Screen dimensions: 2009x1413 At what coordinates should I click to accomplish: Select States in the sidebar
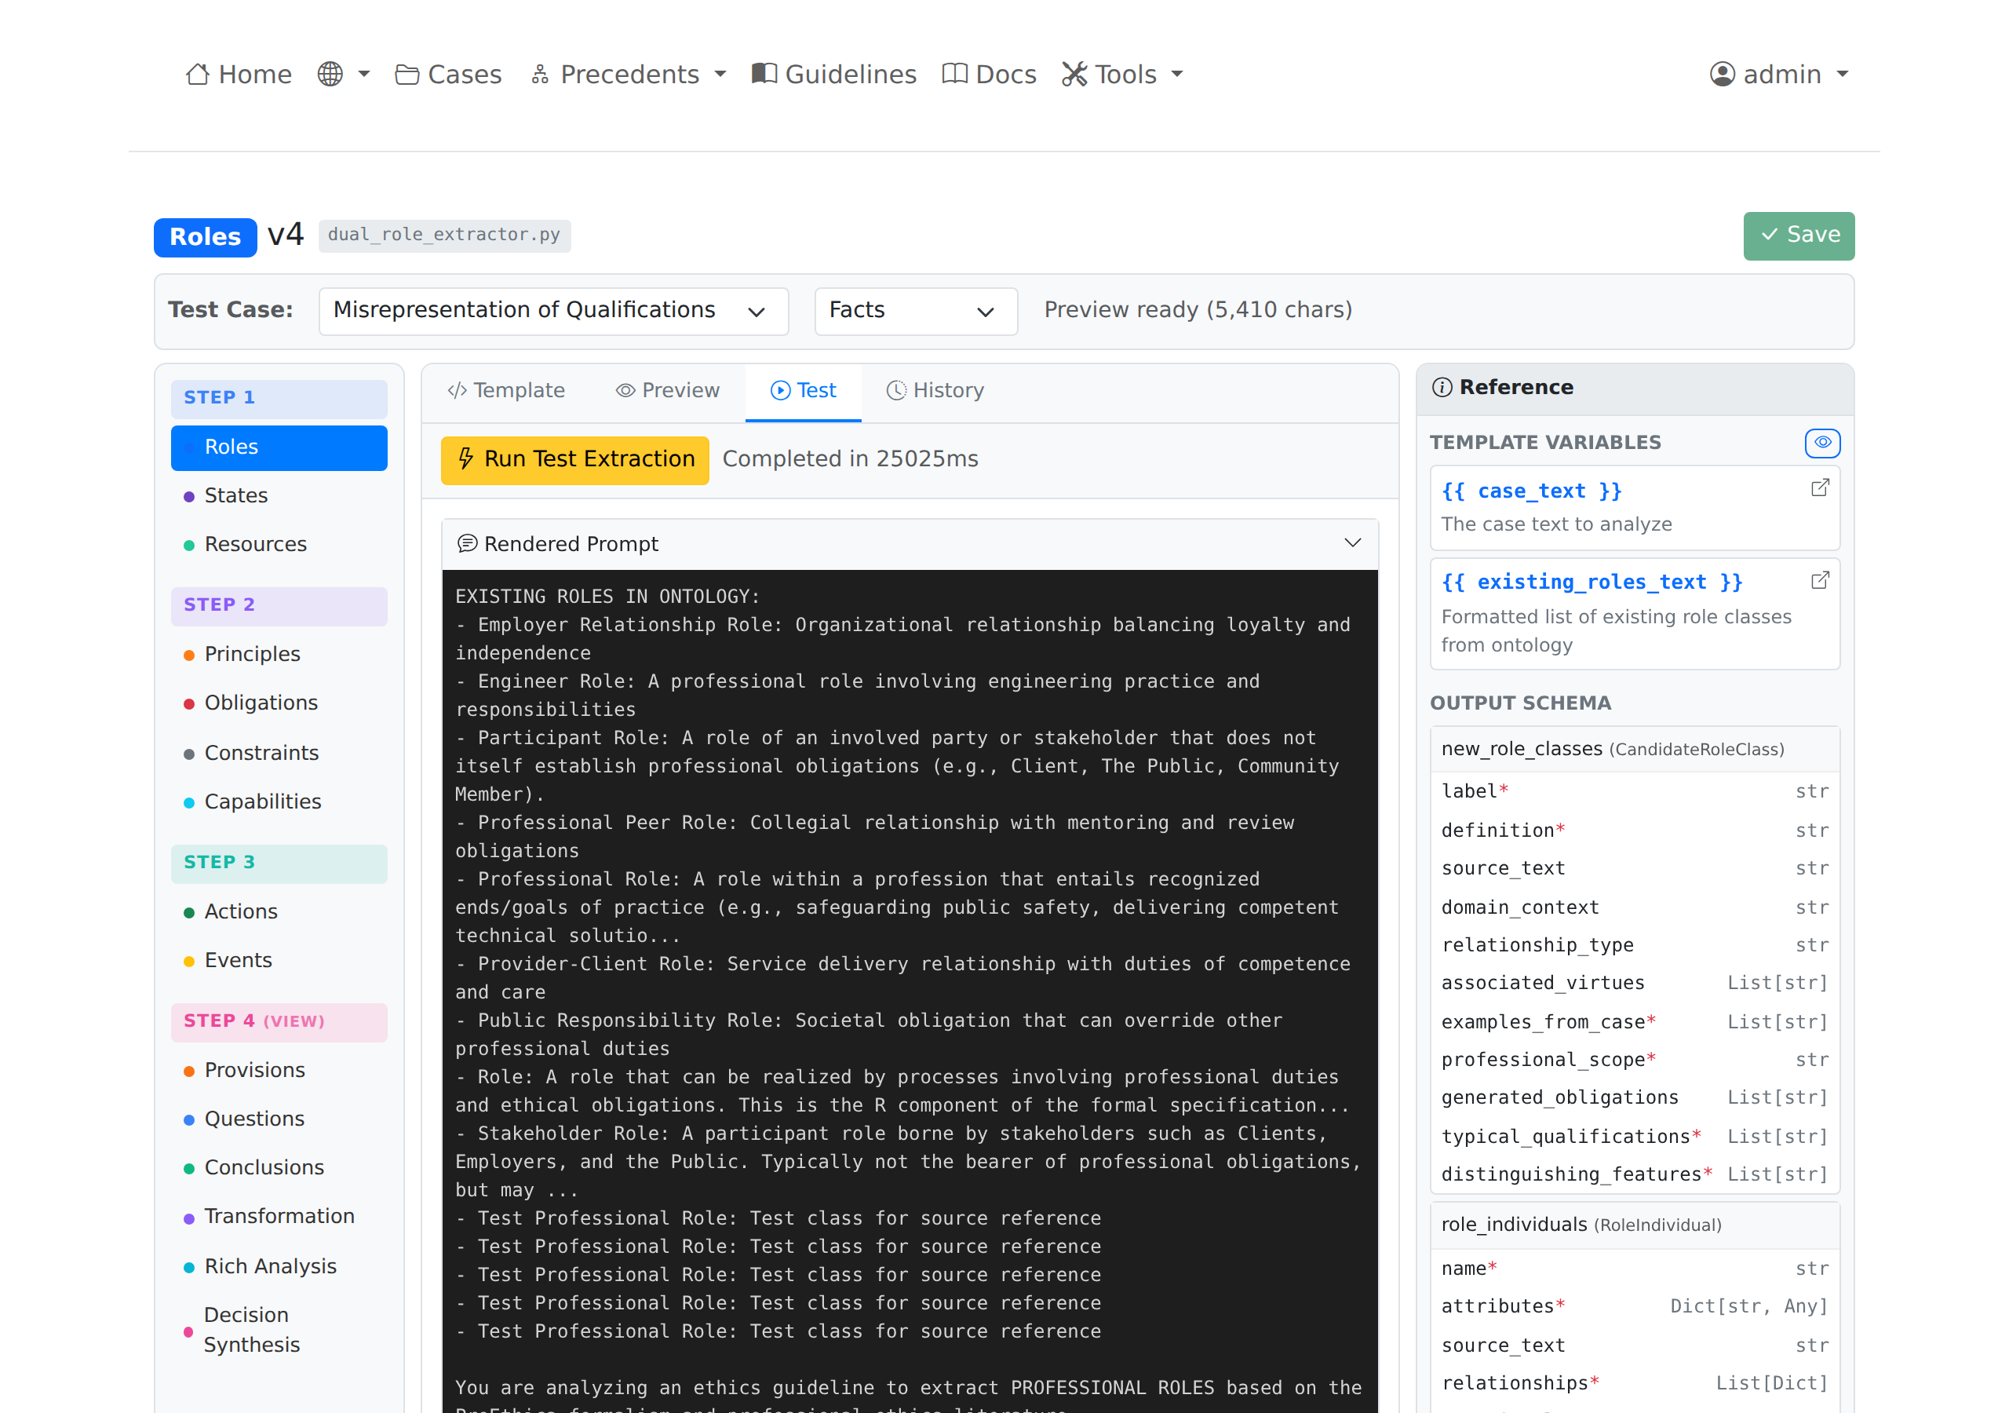click(279, 495)
